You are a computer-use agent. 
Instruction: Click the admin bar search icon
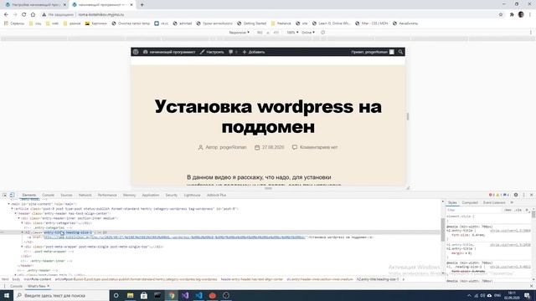tap(400, 52)
